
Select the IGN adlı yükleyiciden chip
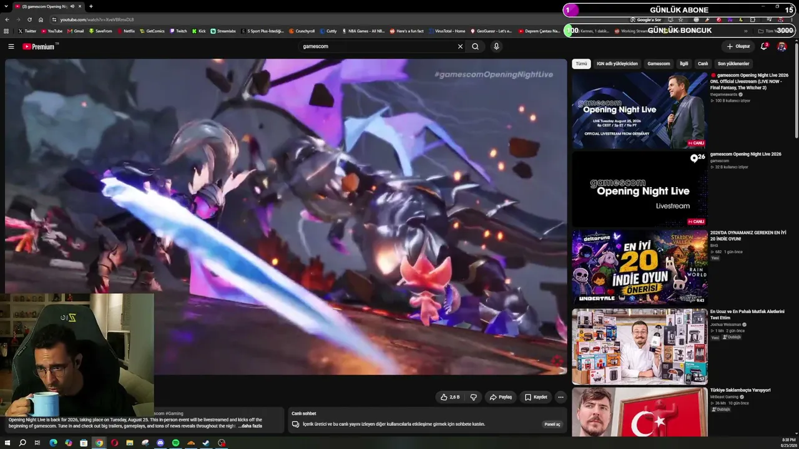pyautogui.click(x=617, y=64)
